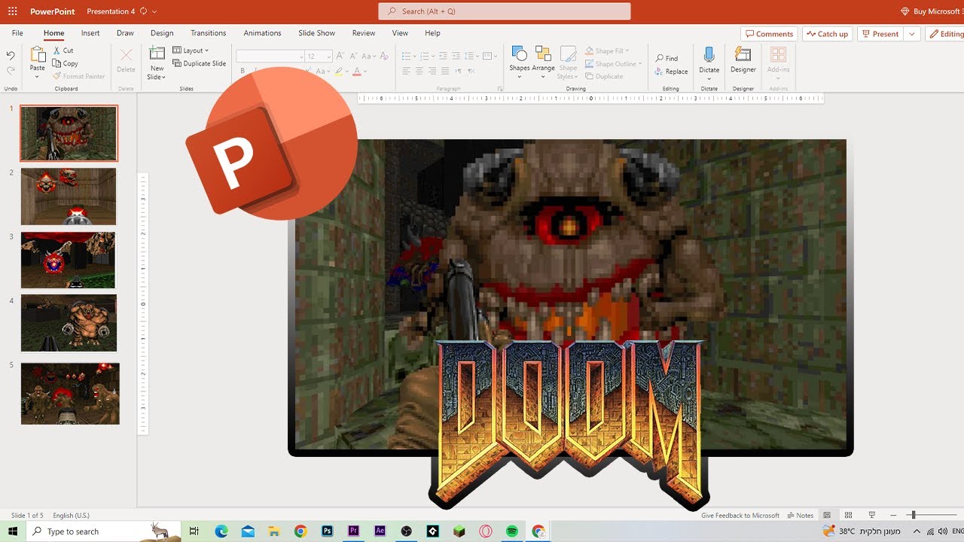
Task: Click the Paste clipboard icon
Action: point(37,54)
